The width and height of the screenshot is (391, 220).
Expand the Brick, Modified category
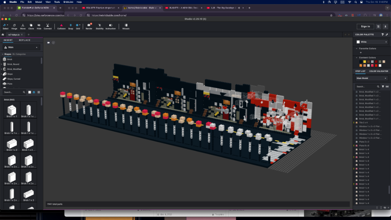[x=2, y=69]
